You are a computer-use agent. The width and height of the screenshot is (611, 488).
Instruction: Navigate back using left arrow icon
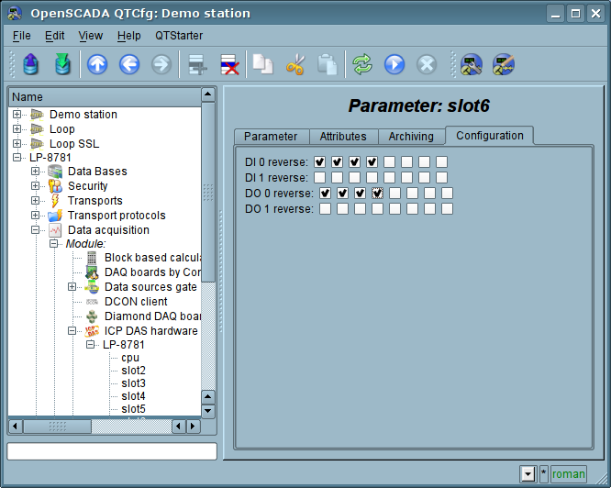pos(129,64)
